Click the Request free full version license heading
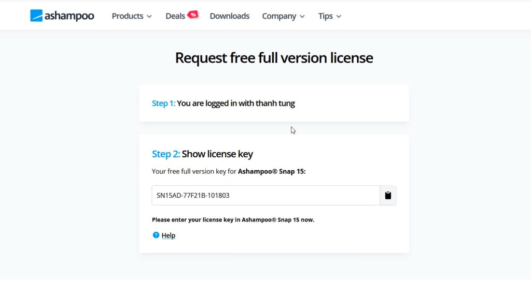 (274, 58)
